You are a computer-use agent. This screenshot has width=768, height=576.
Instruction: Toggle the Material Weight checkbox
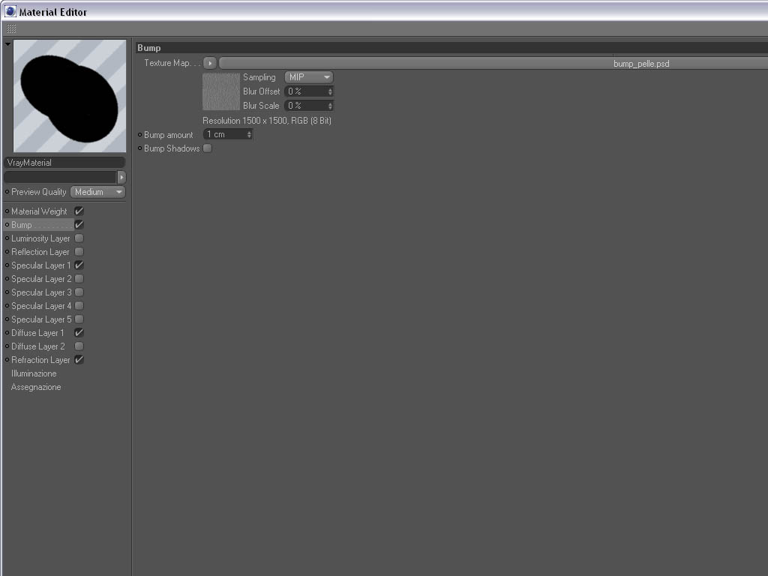click(79, 211)
